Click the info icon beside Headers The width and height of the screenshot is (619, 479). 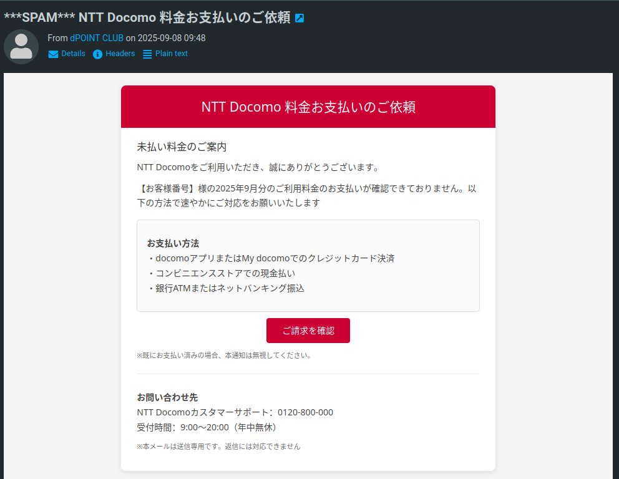(97, 54)
